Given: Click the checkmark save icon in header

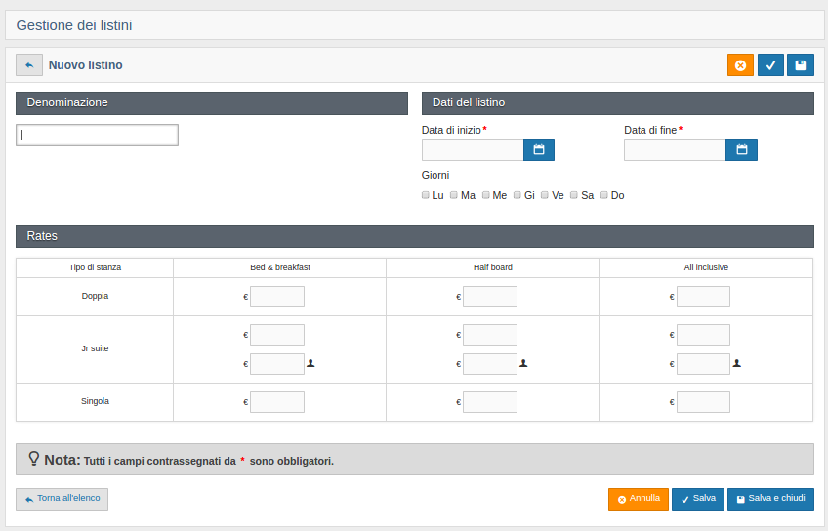Looking at the screenshot, I should (770, 65).
